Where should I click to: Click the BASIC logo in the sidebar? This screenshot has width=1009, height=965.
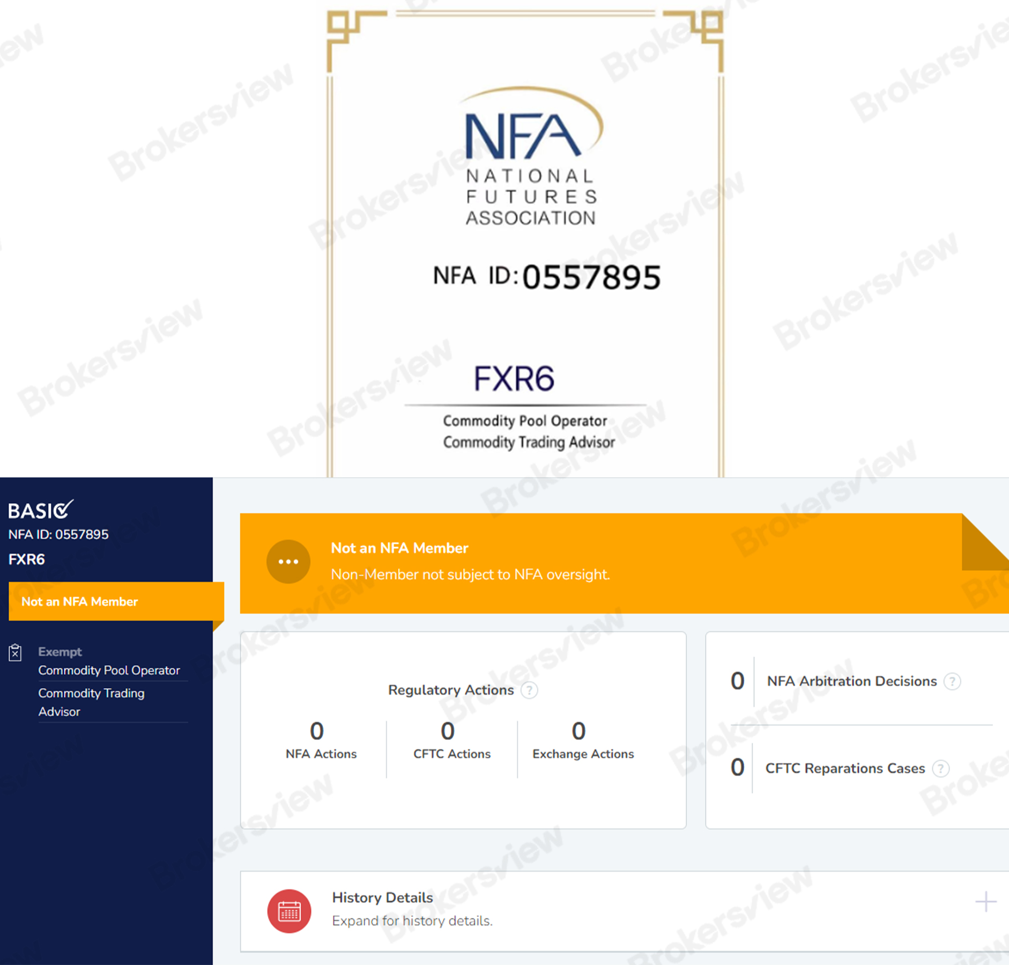pos(41,510)
